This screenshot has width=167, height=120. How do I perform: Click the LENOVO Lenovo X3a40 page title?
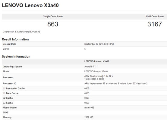[x=30, y=5]
